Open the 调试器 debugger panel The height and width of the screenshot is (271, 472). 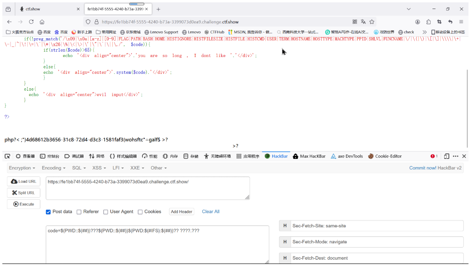click(74, 156)
